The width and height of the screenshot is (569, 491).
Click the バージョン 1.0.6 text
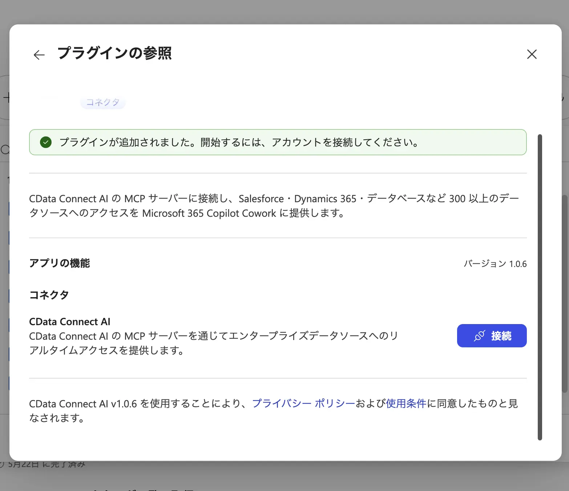click(x=495, y=264)
